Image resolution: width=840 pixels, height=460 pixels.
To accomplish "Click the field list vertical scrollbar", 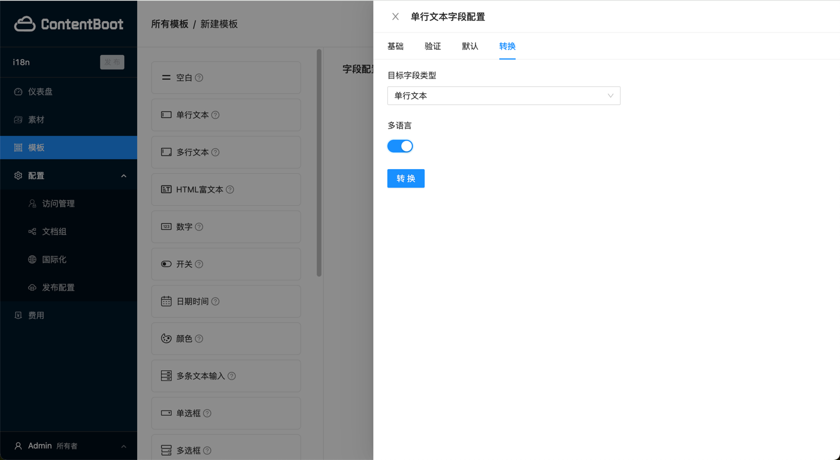I will click(319, 163).
